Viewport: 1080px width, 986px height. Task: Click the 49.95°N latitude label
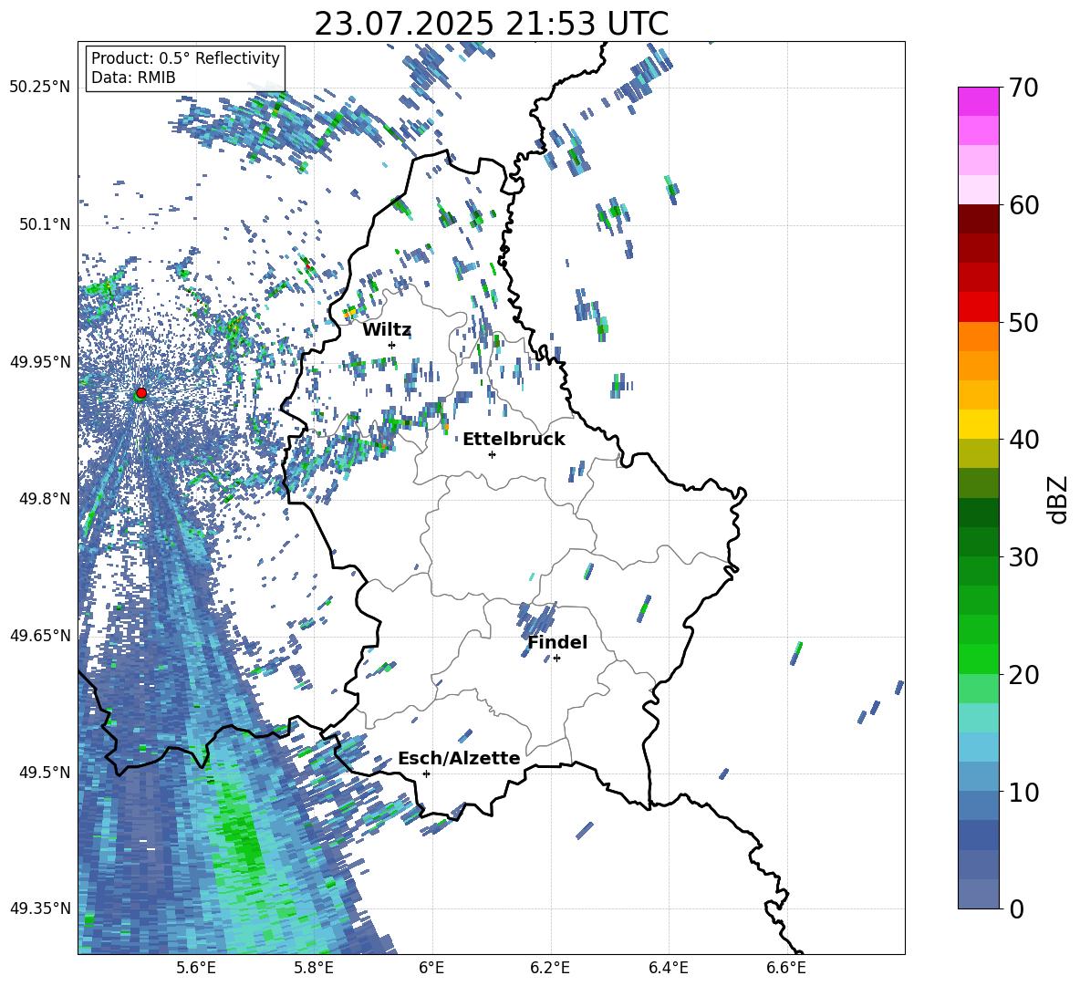[x=39, y=362]
